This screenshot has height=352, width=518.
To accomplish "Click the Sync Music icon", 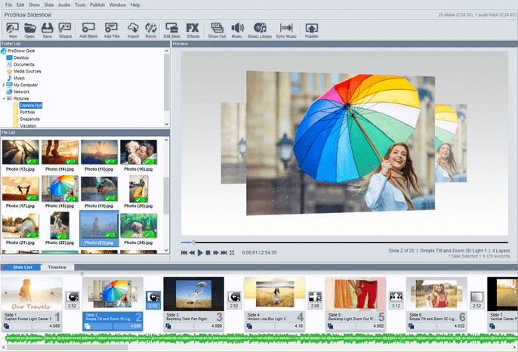I will [x=286, y=30].
